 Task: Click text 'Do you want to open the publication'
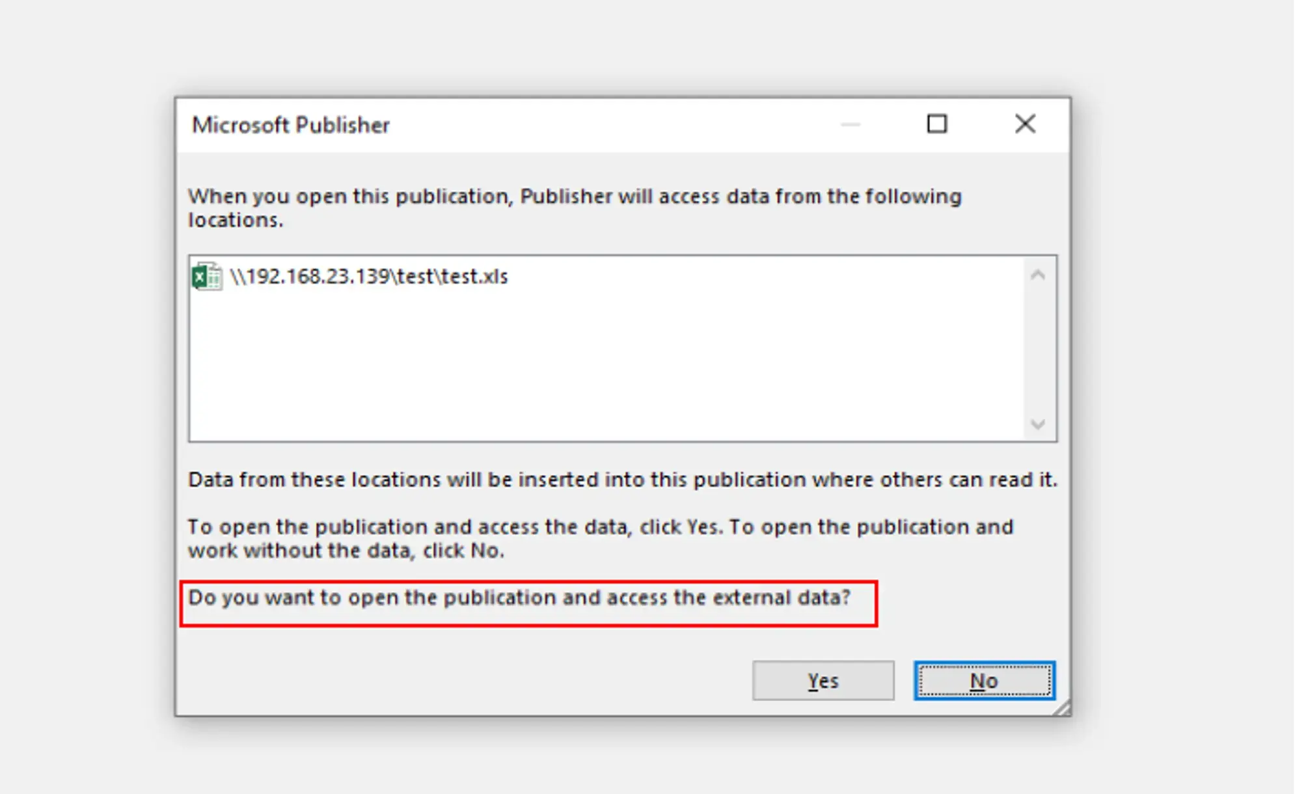(x=372, y=597)
